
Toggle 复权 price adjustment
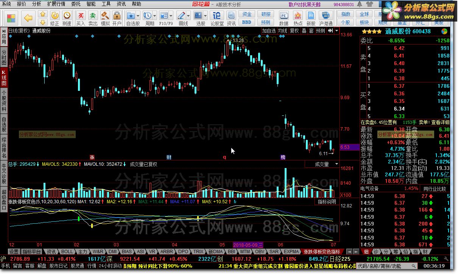tap(294, 31)
